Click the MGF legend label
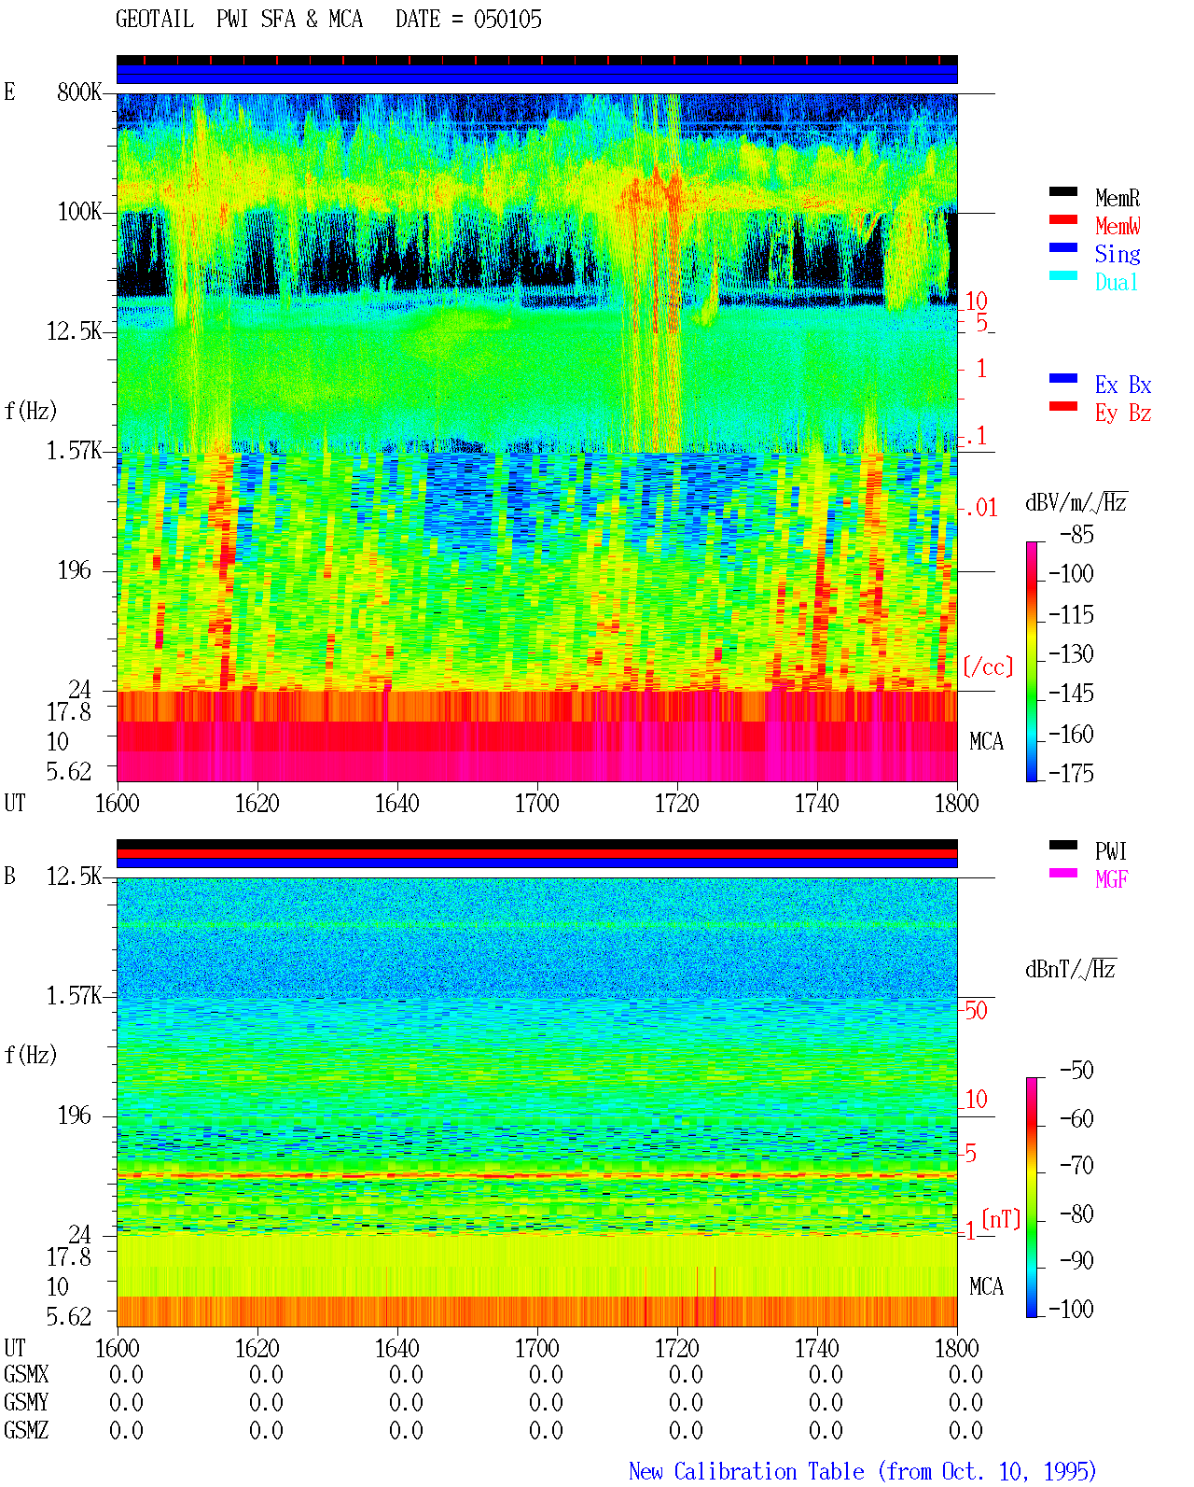 (1112, 879)
